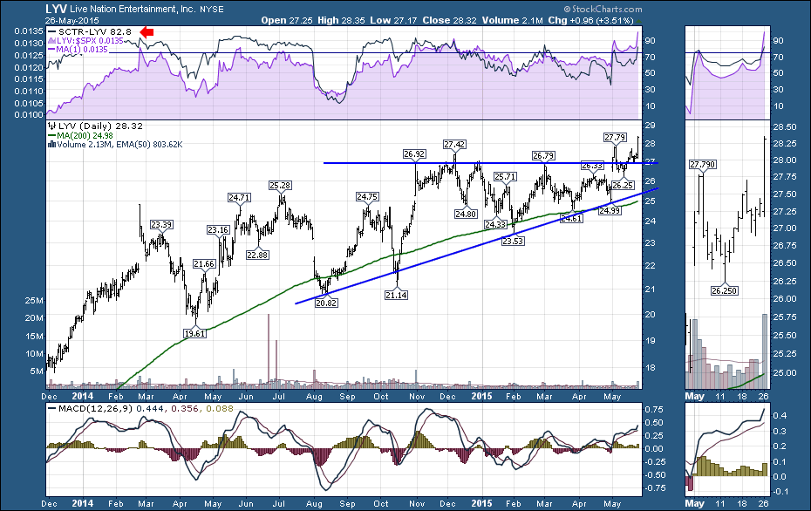Click the purple area icon beside LYV:$SPX
This screenshot has width=811, height=511.
coord(51,40)
